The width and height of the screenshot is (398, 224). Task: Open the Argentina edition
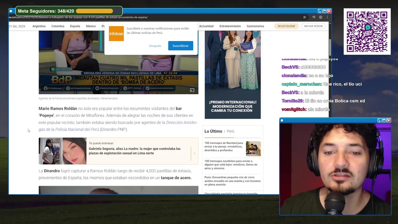[x=39, y=26]
